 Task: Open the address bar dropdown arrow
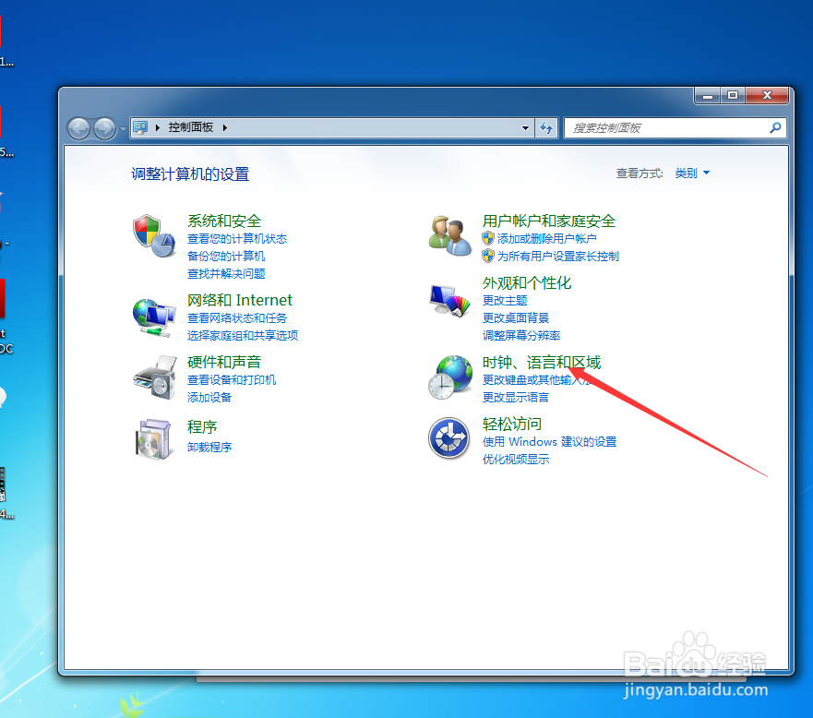pyautogui.click(x=524, y=127)
